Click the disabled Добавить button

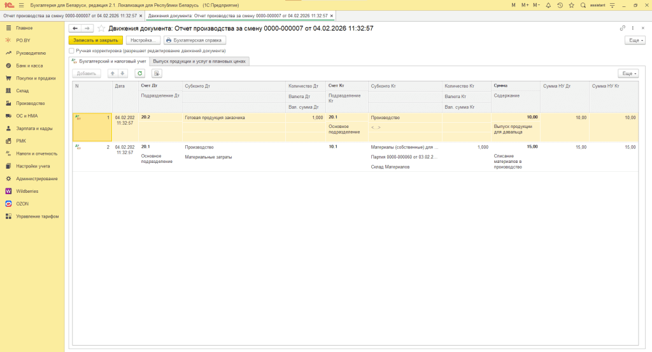click(x=87, y=74)
